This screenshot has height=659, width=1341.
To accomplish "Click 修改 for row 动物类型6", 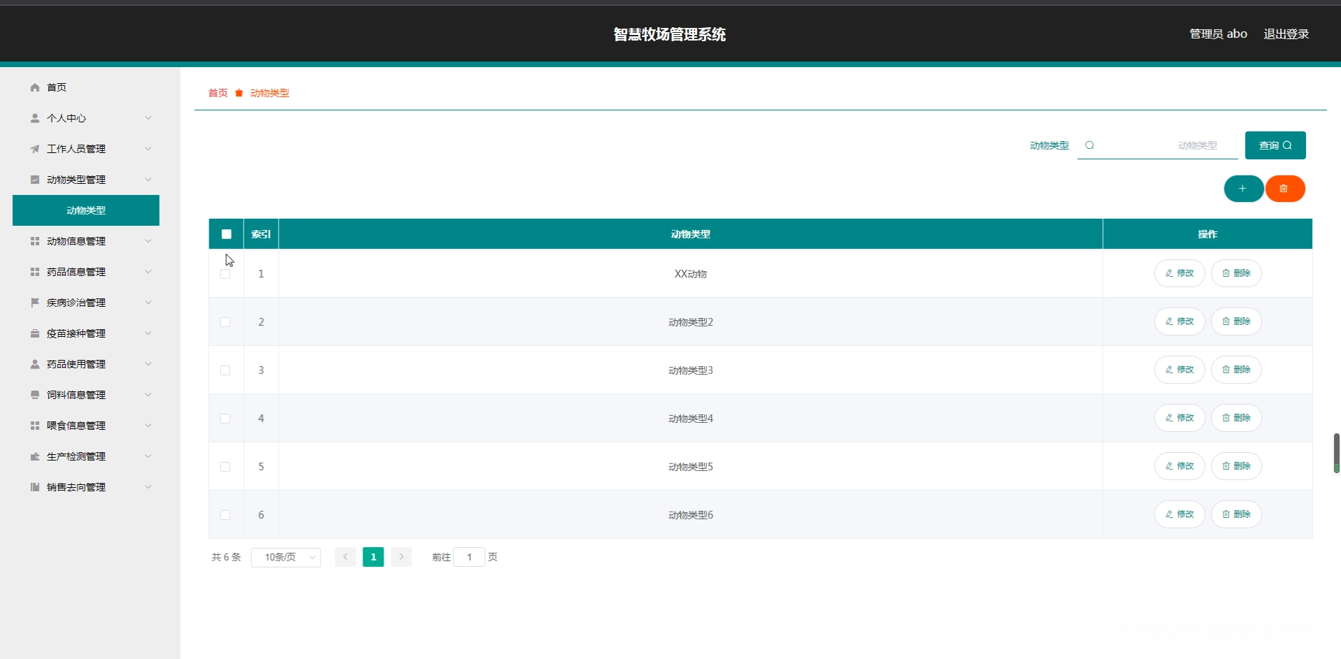I will click(x=1180, y=514).
